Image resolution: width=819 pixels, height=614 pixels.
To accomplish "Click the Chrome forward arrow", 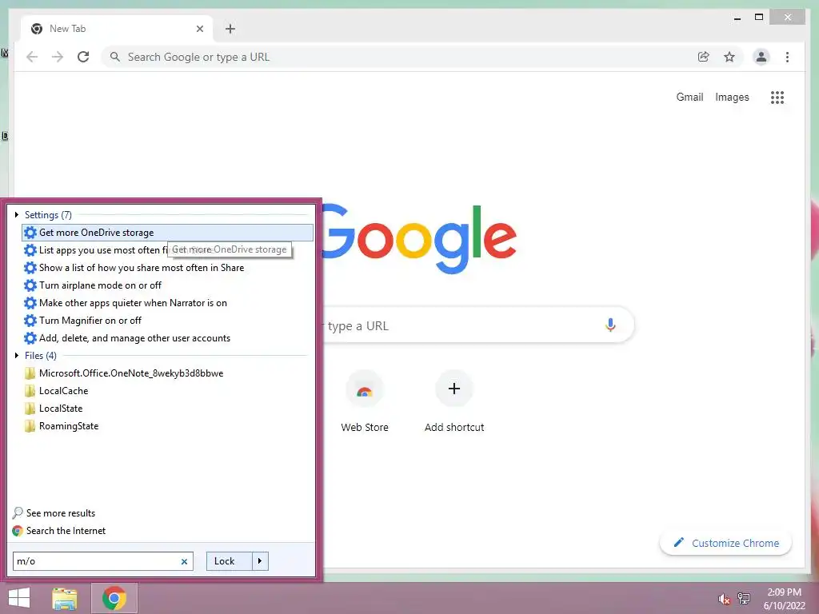I will [58, 57].
